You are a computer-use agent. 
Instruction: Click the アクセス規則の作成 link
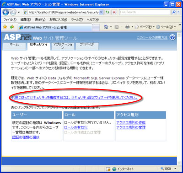(x=131, y=122)
